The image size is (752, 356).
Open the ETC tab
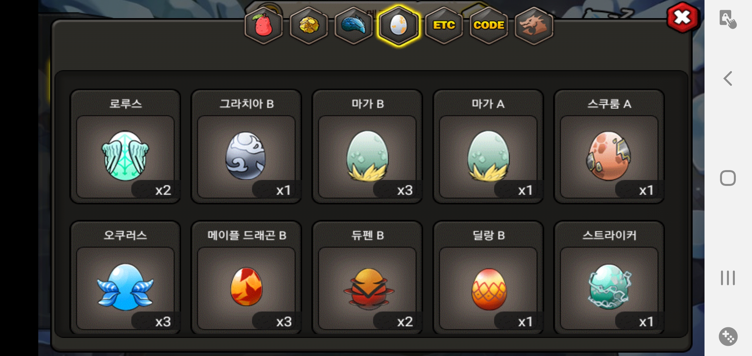[x=444, y=26]
